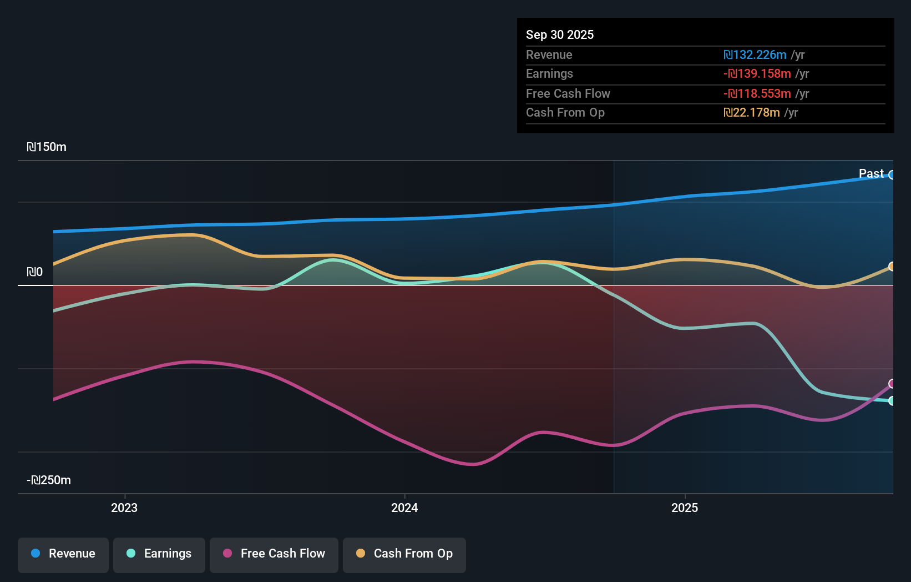
Task: Click the 2023 axis label
Action: 124,508
